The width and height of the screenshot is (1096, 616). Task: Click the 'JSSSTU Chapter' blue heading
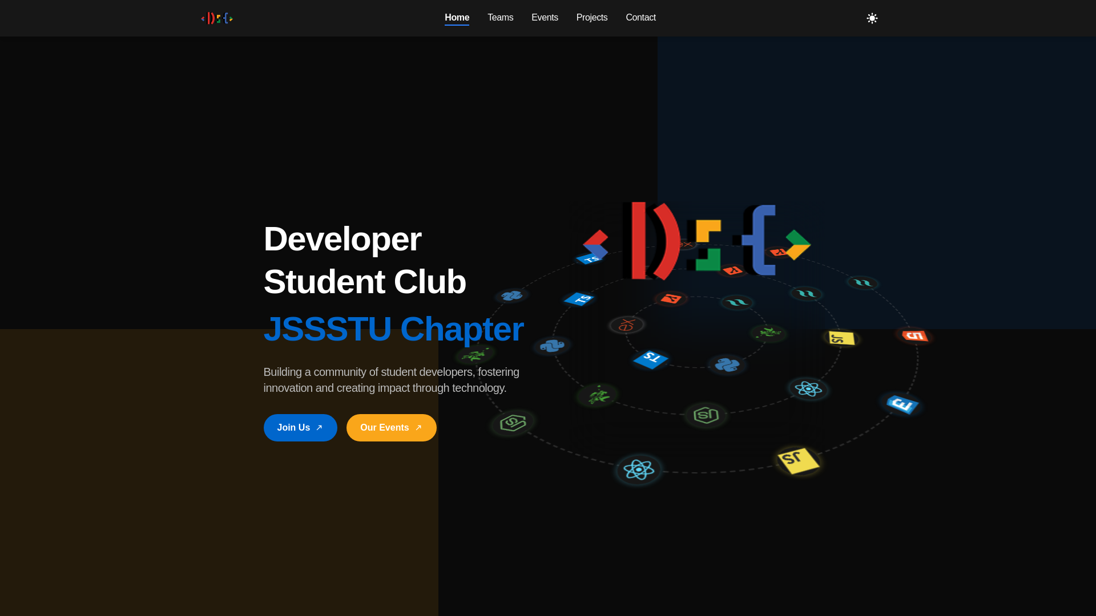point(393,329)
